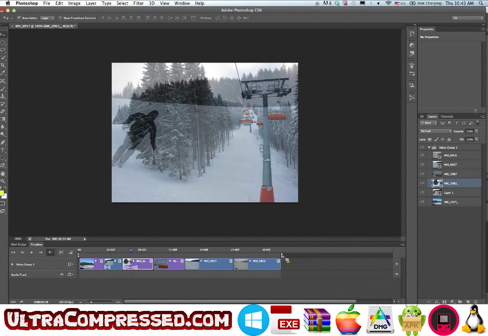This screenshot has height=336, width=488.
Task: Select the Crop tool in the toolbar
Action: click(x=3, y=65)
